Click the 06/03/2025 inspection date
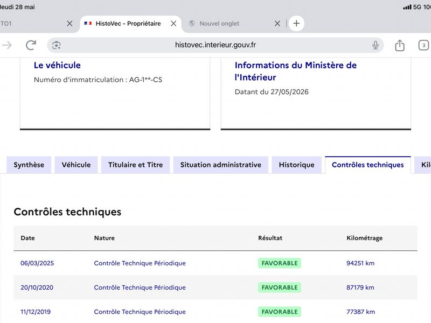Viewport: 431px width, 323px height. pyautogui.click(x=37, y=263)
